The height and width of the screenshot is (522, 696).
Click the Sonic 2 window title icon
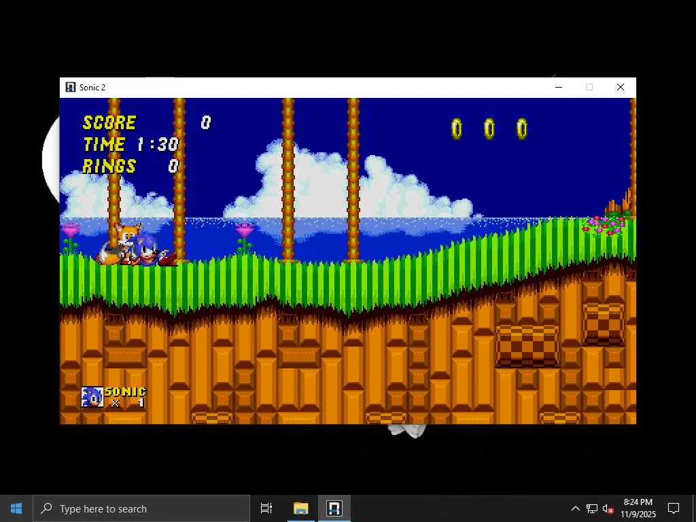pos(70,87)
